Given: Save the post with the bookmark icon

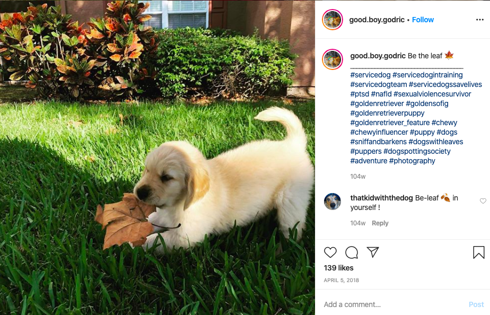Looking at the screenshot, I should pos(478,252).
